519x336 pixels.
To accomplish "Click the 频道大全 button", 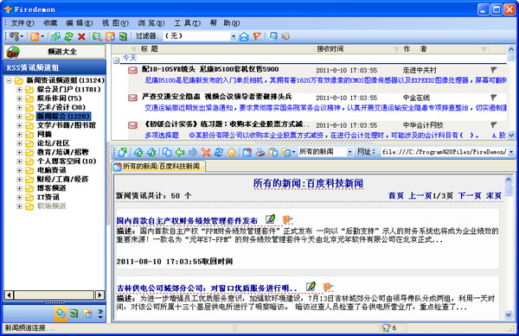I will (54, 52).
